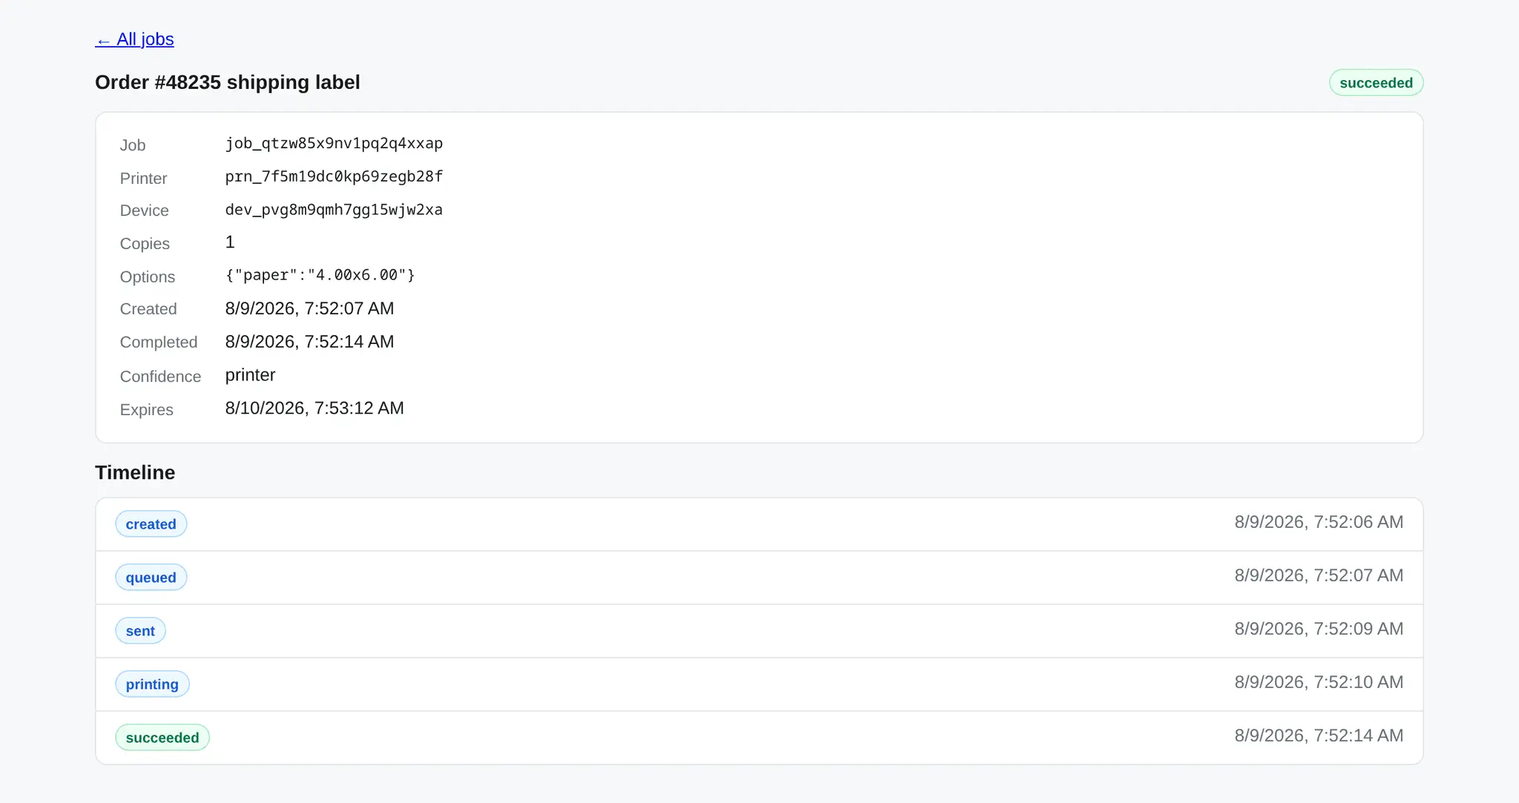Click the sent badge in the timeline
The width and height of the screenshot is (1519, 803).
[x=140, y=631]
